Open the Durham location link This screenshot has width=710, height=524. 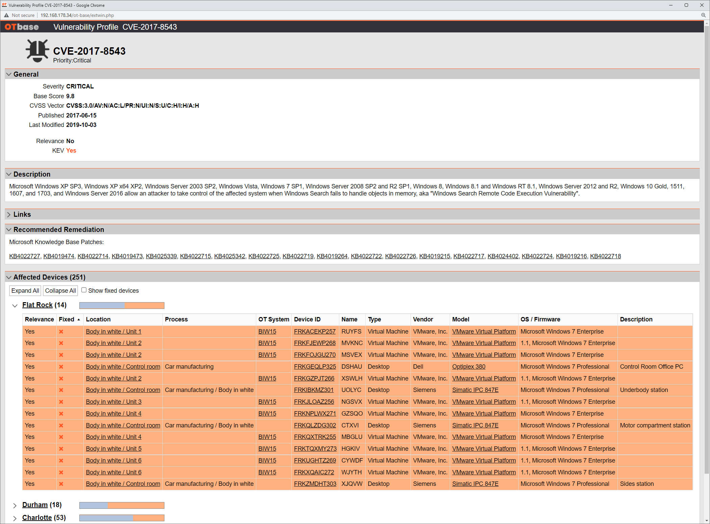point(35,505)
